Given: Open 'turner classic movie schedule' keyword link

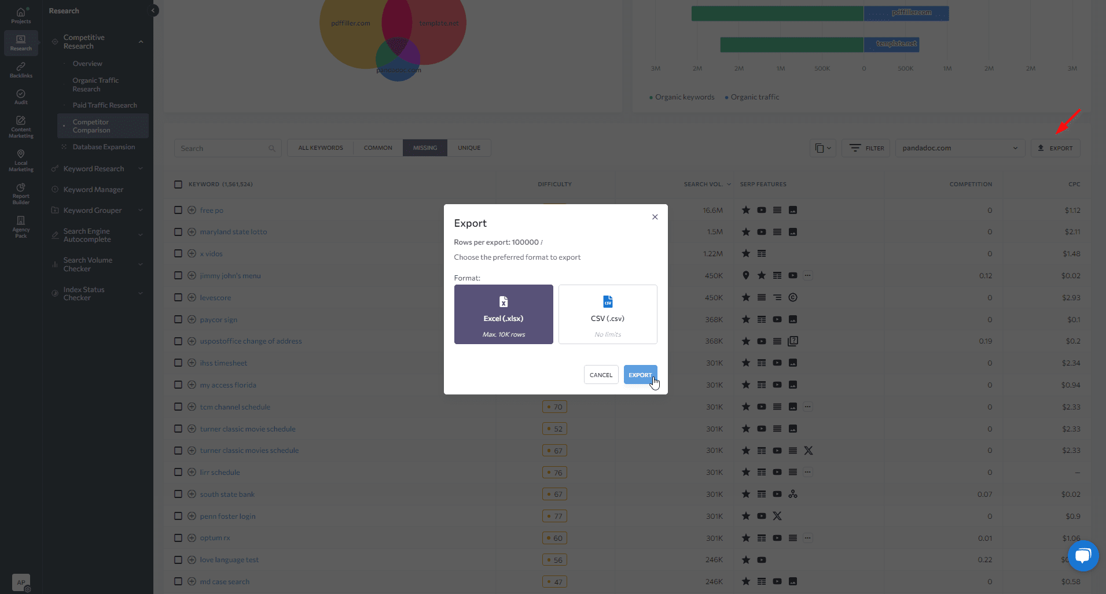Looking at the screenshot, I should pyautogui.click(x=248, y=429).
